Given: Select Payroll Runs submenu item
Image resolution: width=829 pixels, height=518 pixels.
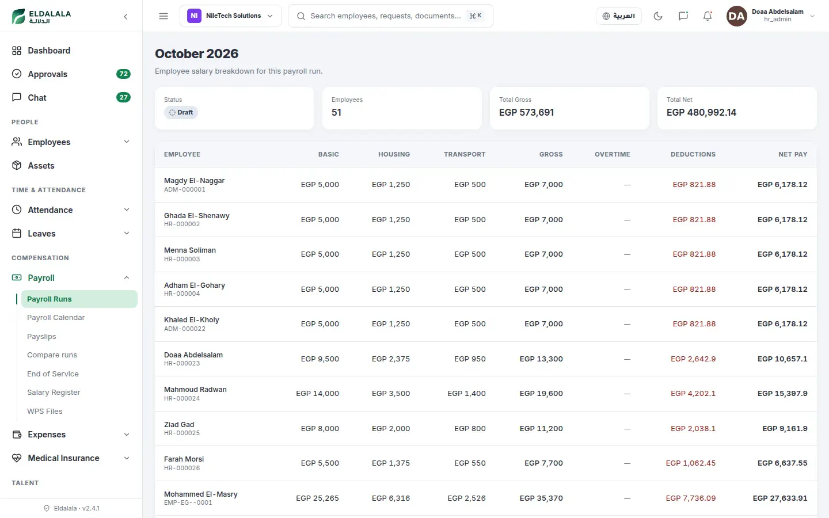Looking at the screenshot, I should [x=79, y=299].
